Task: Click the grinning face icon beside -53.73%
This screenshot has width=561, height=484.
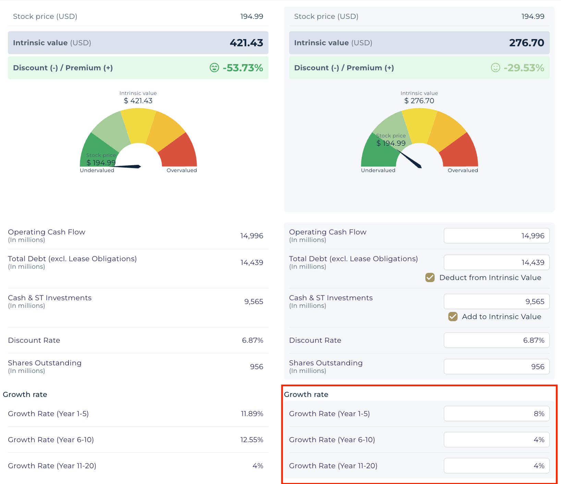Action: [x=214, y=68]
